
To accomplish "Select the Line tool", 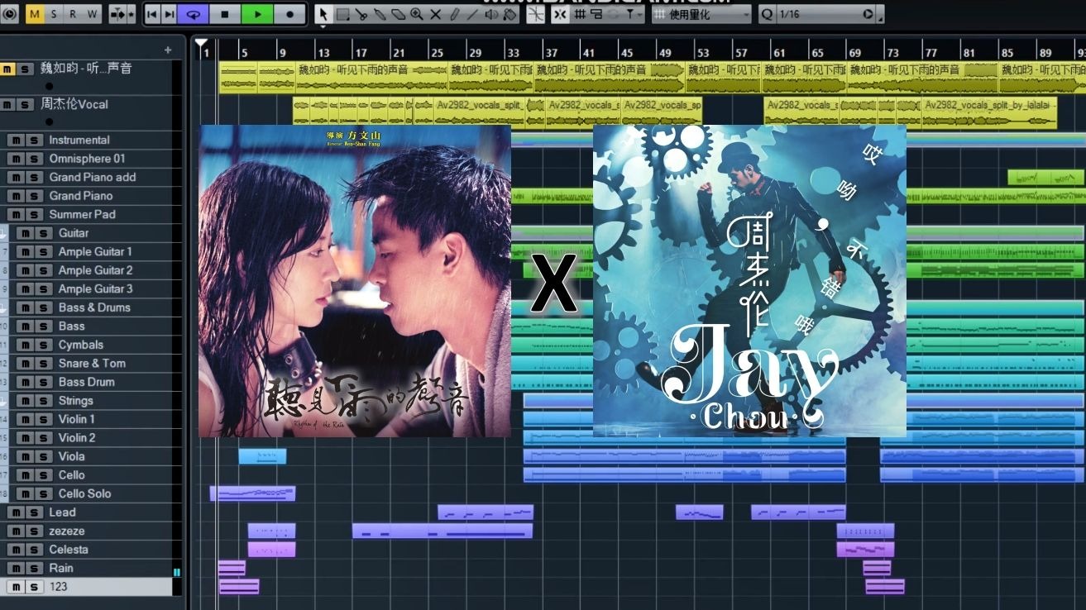I will coord(472,14).
